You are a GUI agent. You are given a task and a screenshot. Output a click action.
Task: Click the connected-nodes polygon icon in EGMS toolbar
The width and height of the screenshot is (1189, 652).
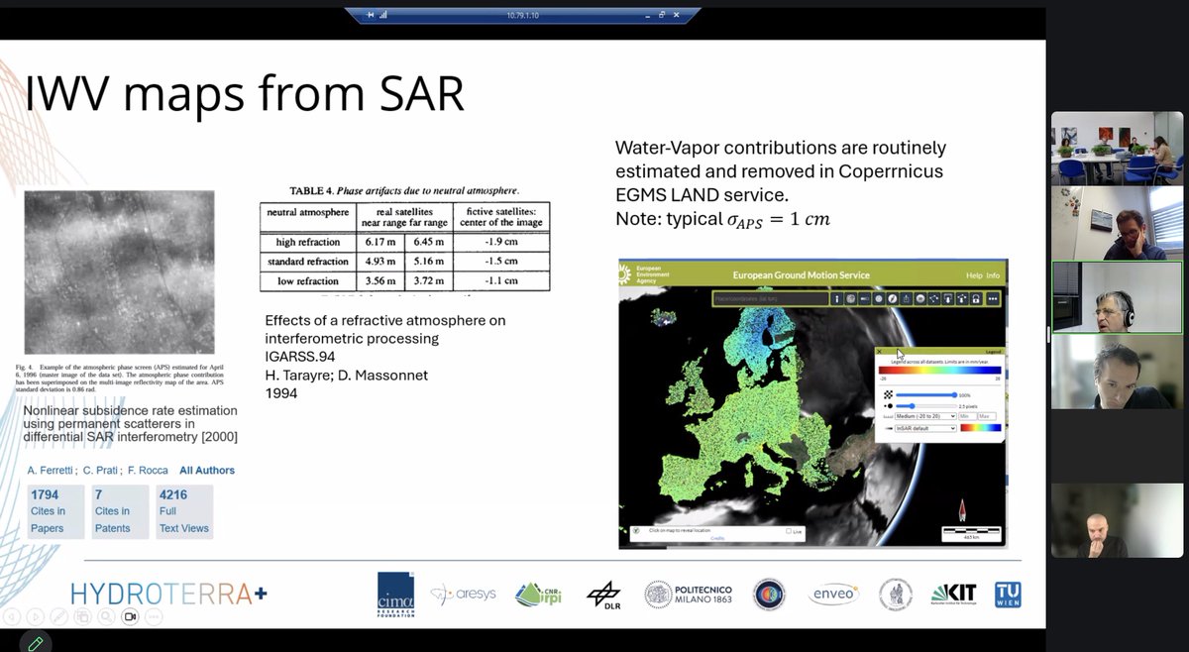[933, 298]
